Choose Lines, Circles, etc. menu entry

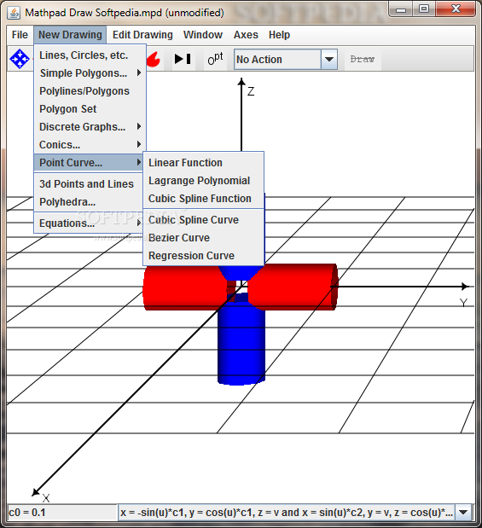pyautogui.click(x=90, y=55)
